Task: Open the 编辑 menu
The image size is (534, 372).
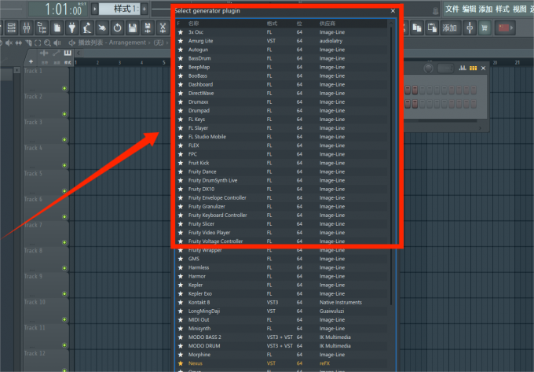Action: pos(469,9)
